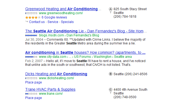Open Trane HVAC Parts & Supplies result
This screenshot has width=175, height=107.
(x=50, y=89)
